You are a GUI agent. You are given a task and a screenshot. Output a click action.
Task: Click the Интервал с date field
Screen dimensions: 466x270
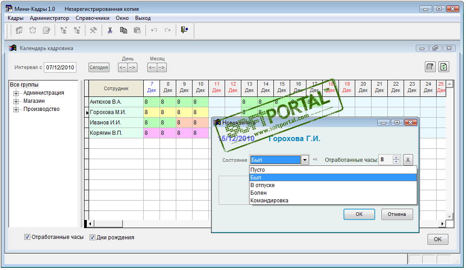pos(60,67)
